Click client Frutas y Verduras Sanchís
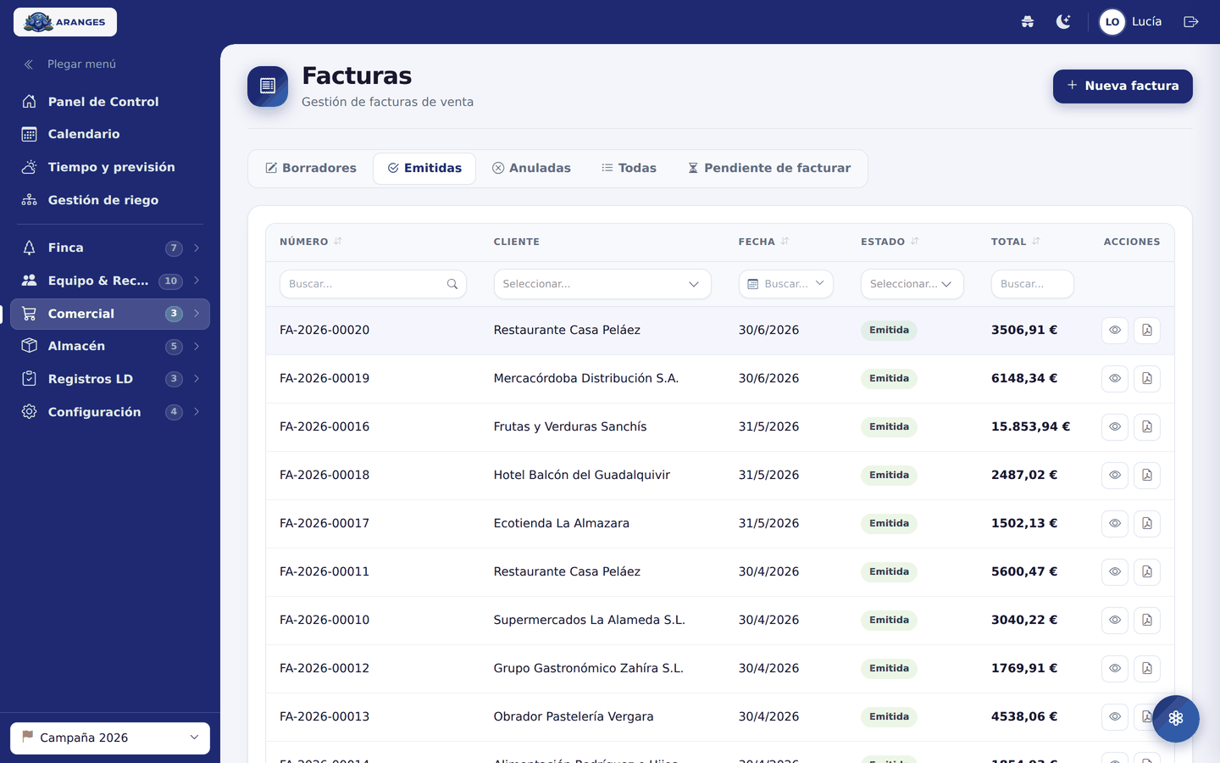This screenshot has height=763, width=1220. pyautogui.click(x=570, y=427)
